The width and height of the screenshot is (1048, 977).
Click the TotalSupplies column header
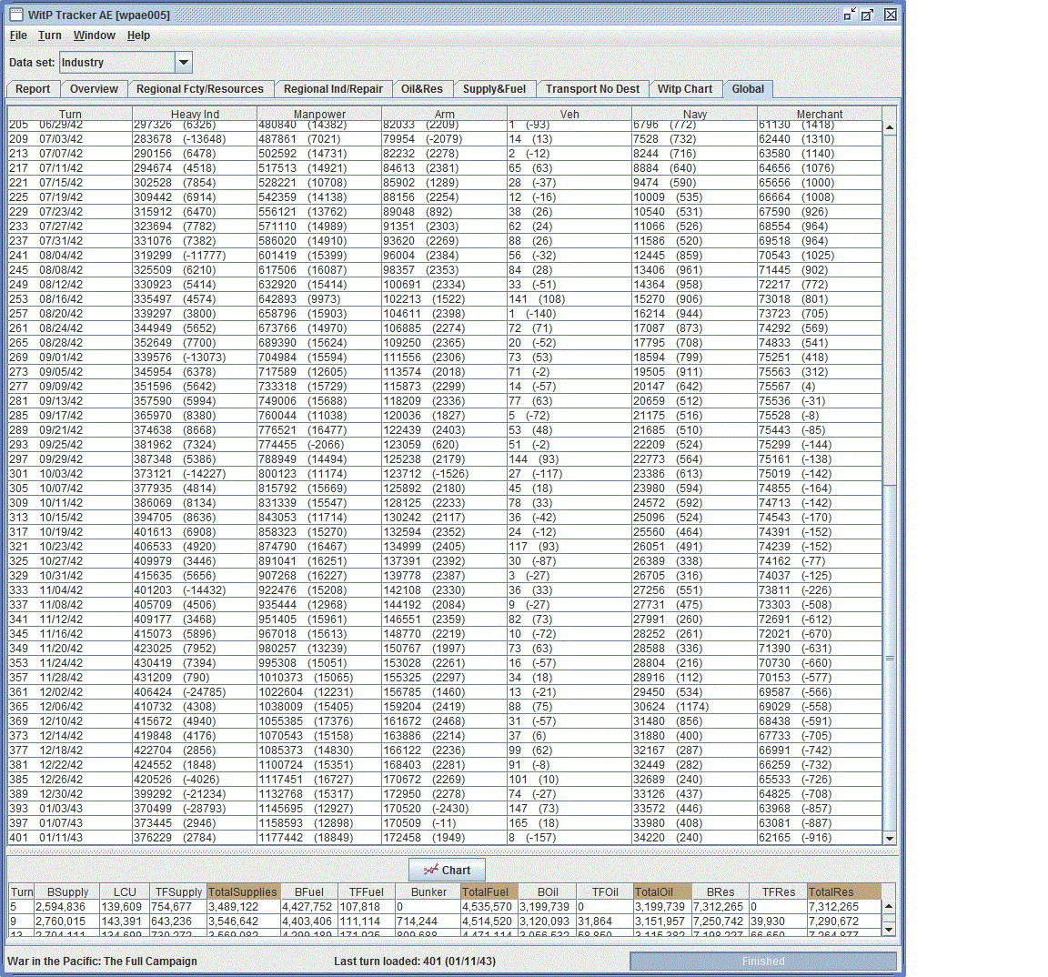click(243, 892)
